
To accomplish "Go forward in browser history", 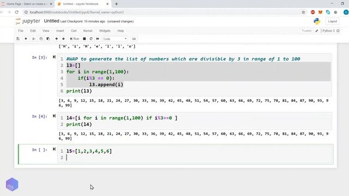I will pos(9,12).
